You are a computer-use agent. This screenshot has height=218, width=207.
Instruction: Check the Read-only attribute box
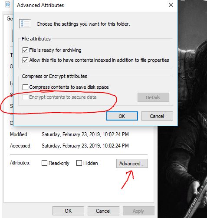coord(44,163)
